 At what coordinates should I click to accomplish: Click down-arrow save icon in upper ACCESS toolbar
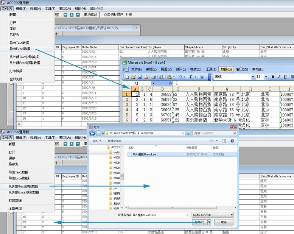click(72, 15)
